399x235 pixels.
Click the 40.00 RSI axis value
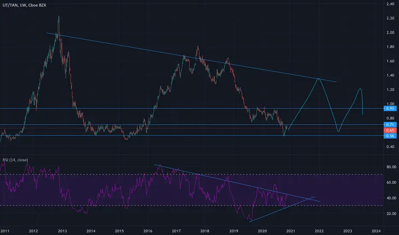(x=391, y=198)
